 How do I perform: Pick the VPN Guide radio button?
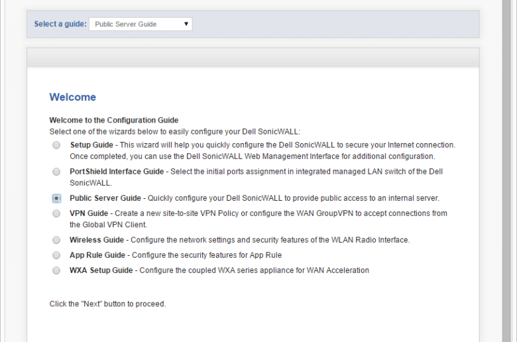[56, 213]
